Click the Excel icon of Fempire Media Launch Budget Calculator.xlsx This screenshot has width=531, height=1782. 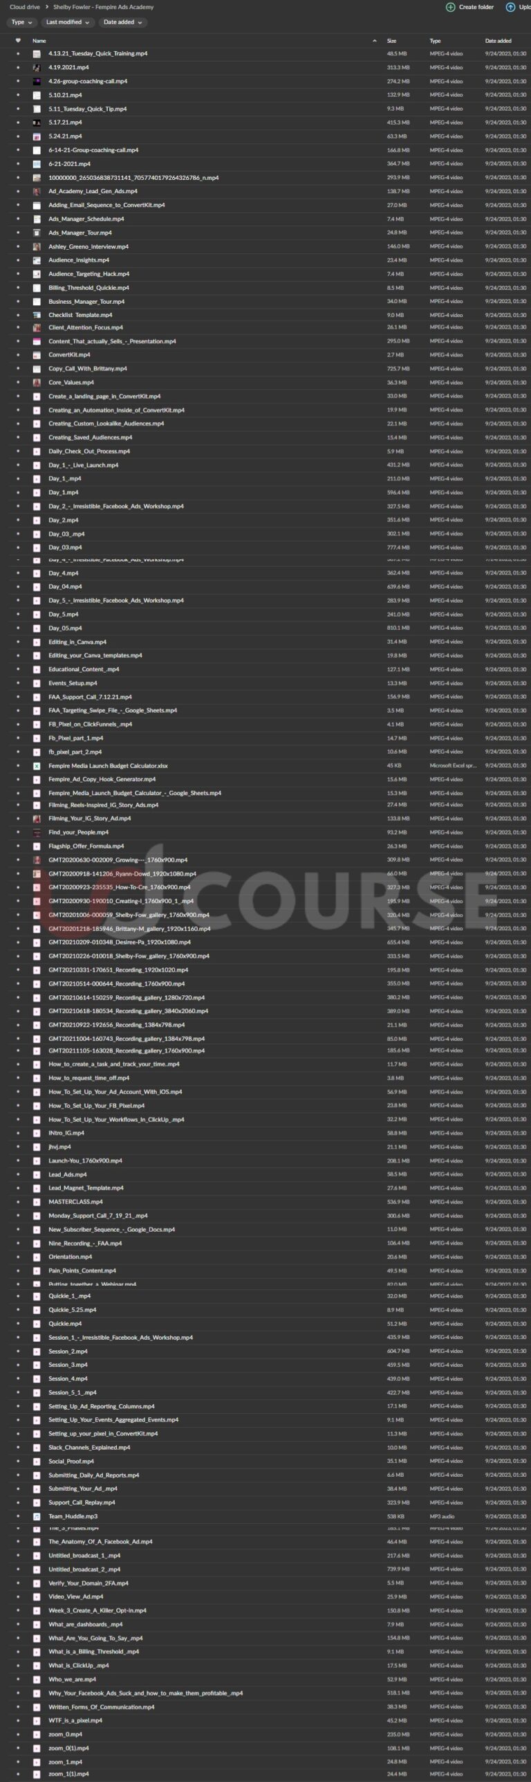click(37, 765)
